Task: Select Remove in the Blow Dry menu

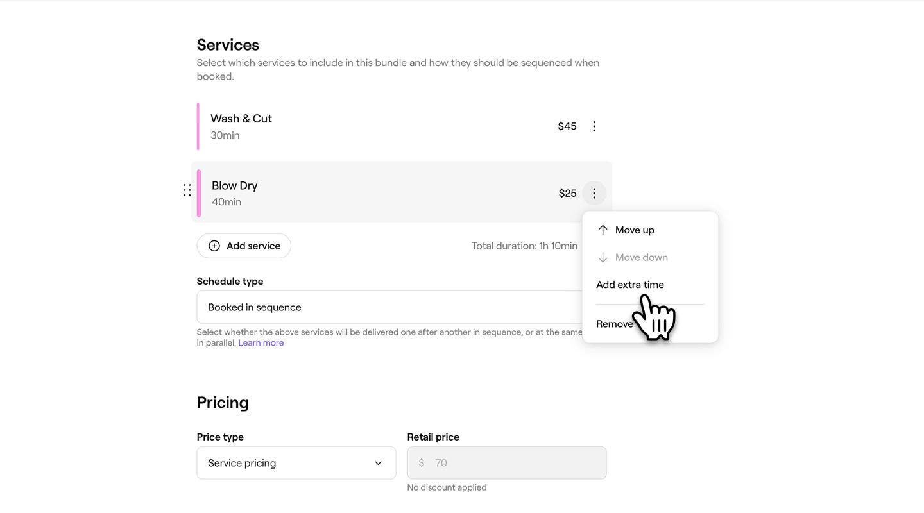Action: [x=614, y=324]
